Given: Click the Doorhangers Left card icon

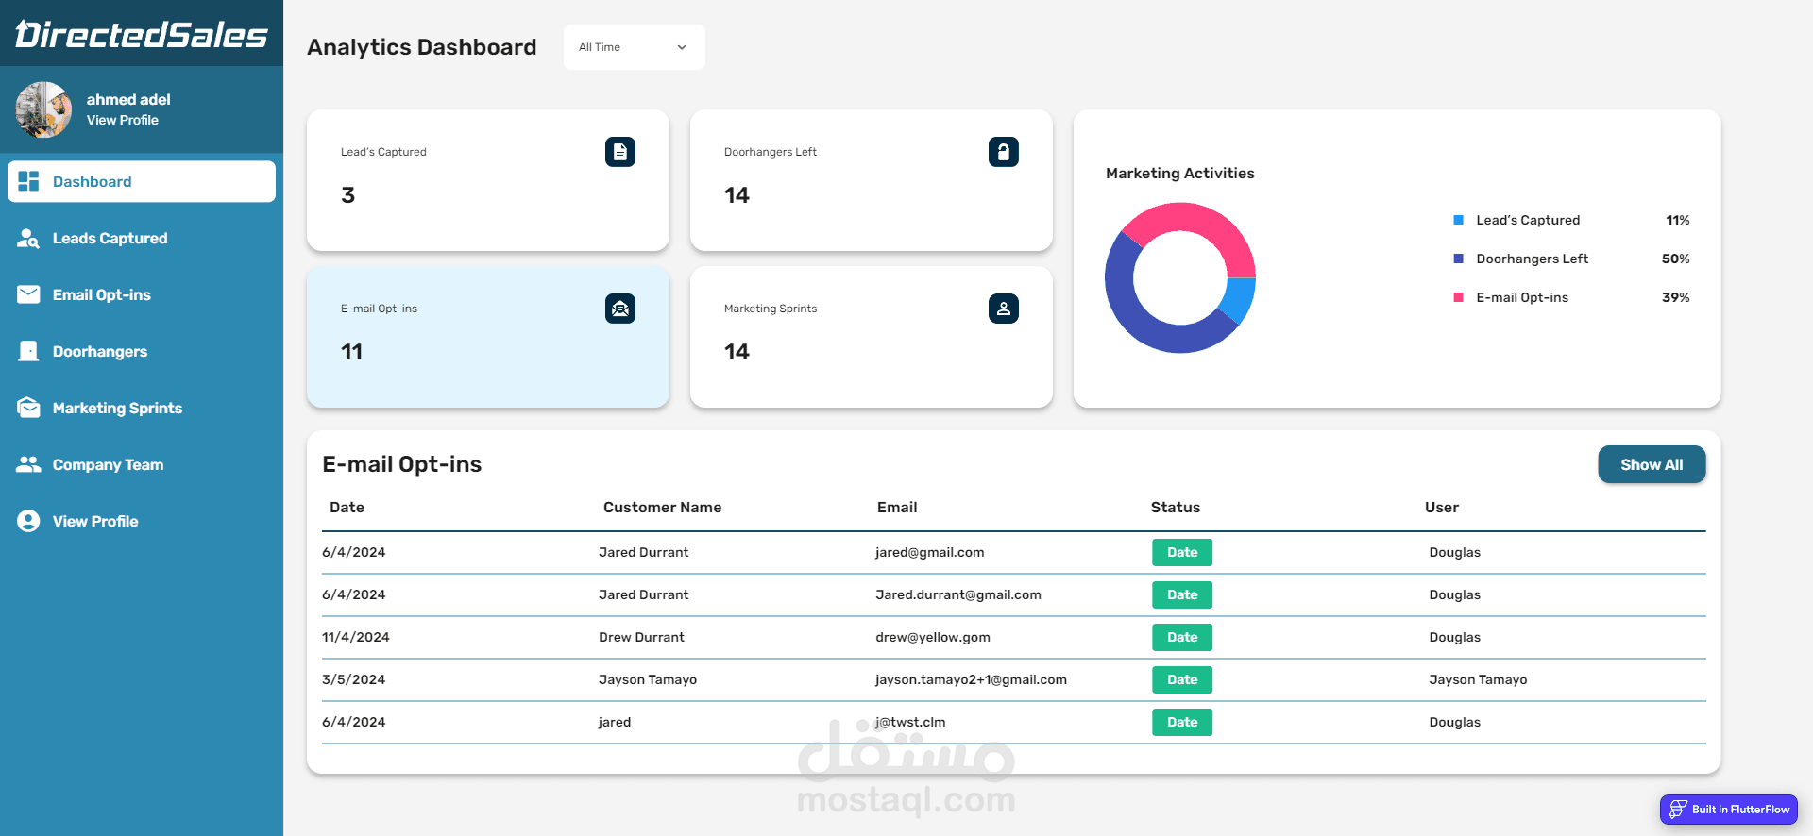Looking at the screenshot, I should click(1004, 152).
